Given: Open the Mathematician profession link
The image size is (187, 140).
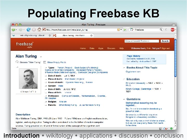Looking at the screenshot, I should tap(88, 96).
